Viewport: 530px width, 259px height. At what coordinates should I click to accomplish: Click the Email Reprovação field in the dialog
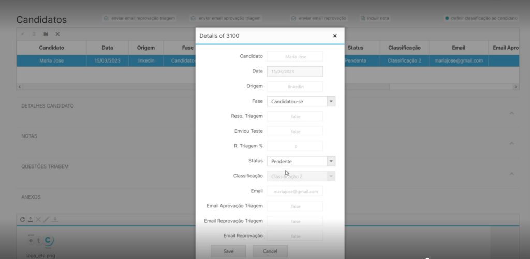point(295,236)
